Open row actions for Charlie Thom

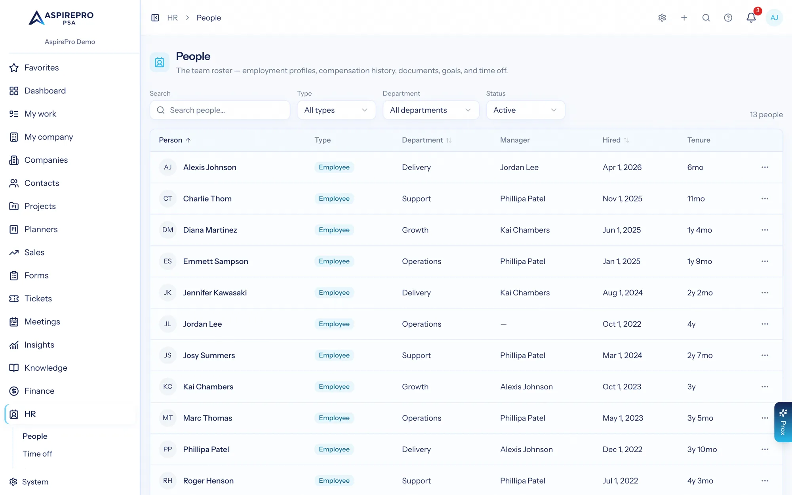point(765,198)
